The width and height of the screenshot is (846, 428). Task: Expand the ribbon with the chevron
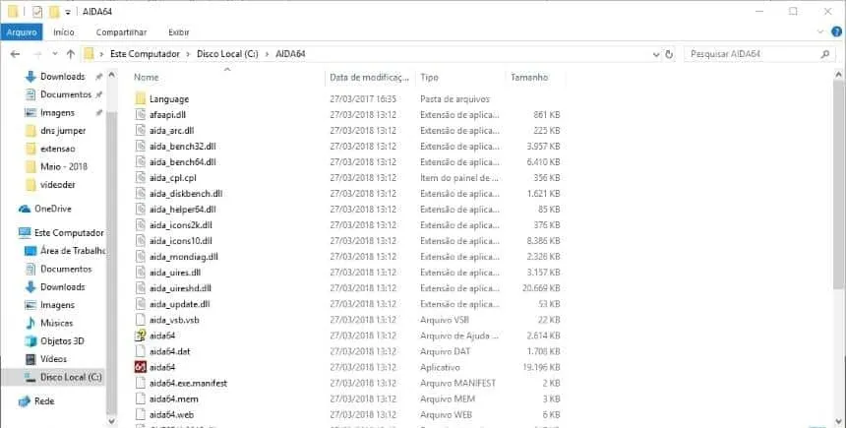click(820, 31)
